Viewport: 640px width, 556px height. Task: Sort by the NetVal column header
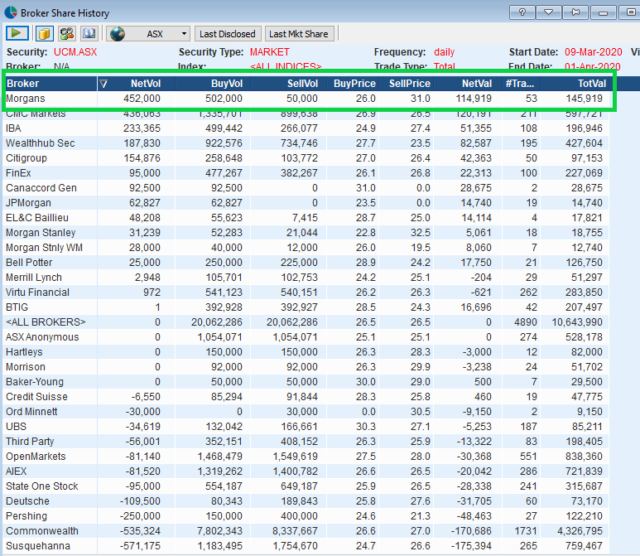468,84
